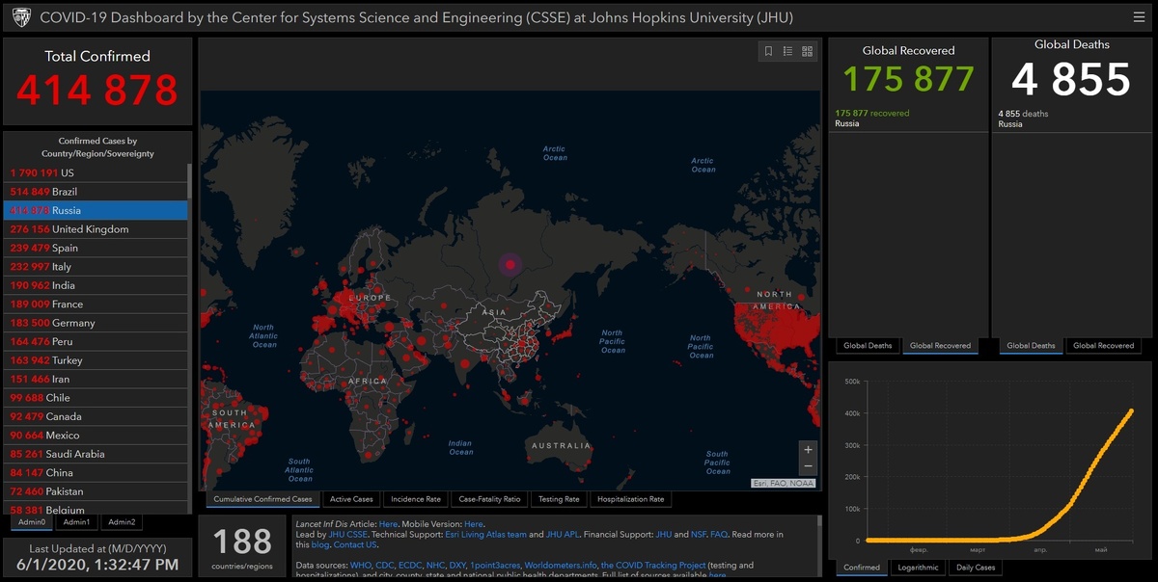
Task: Show the map Legend list icon
Action: click(x=787, y=51)
